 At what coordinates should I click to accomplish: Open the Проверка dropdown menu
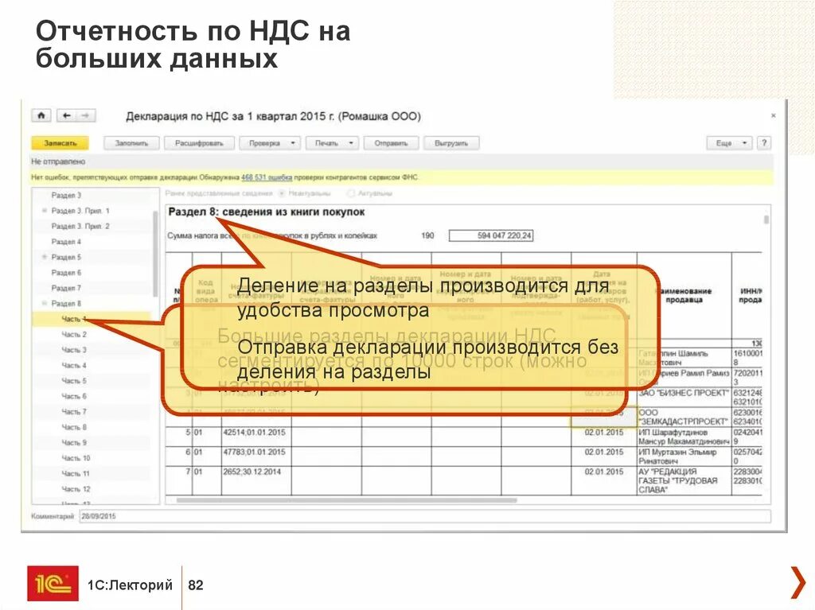[270, 143]
